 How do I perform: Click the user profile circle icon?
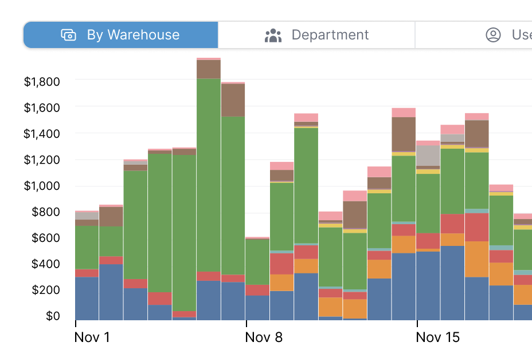pos(493,35)
